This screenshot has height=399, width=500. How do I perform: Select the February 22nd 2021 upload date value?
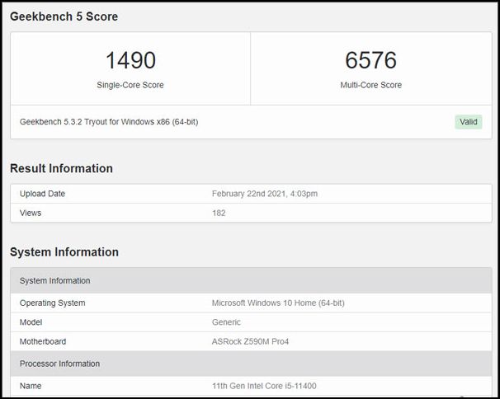pyautogui.click(x=265, y=194)
